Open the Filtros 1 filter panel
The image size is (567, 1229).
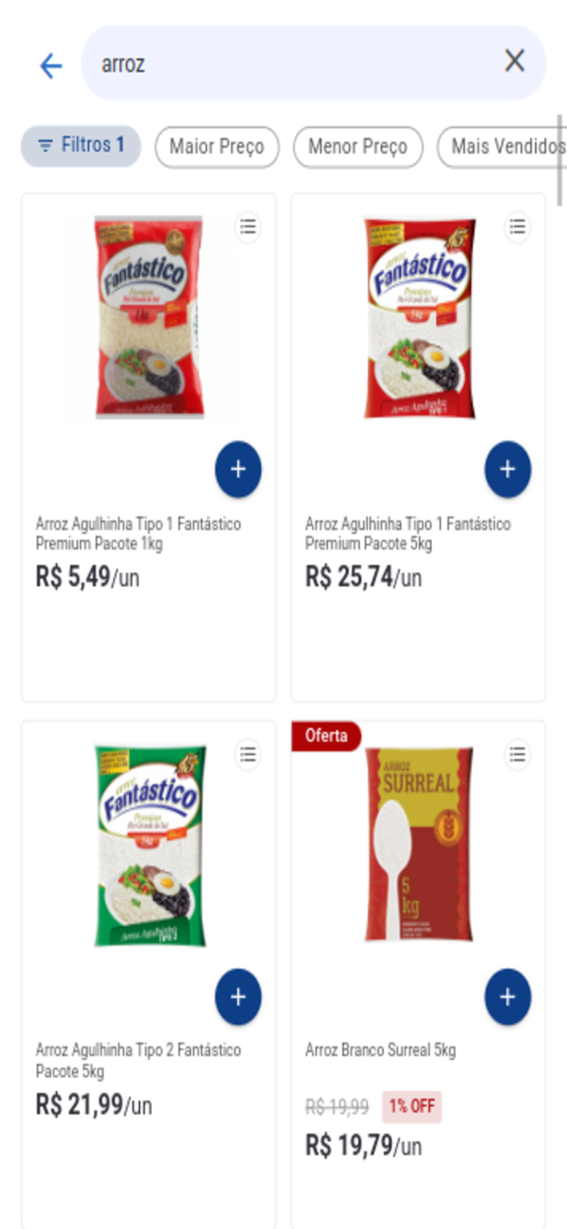click(79, 146)
